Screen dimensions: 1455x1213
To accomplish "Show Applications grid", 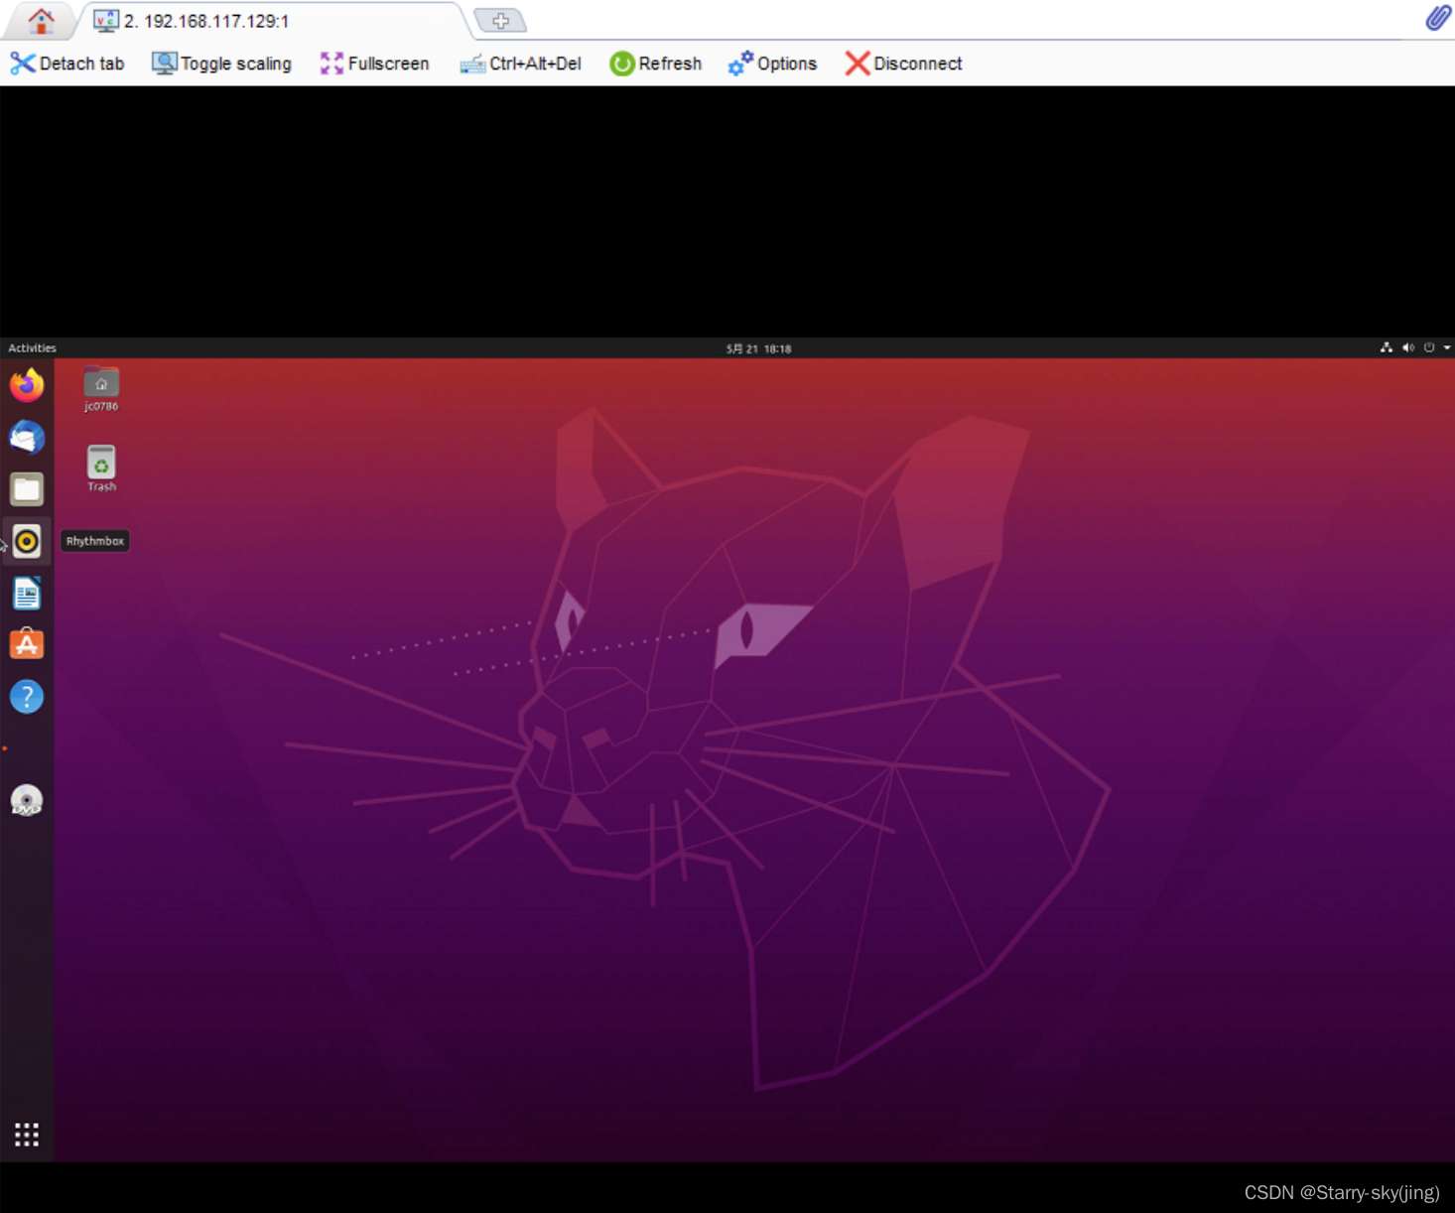I will click(27, 1135).
